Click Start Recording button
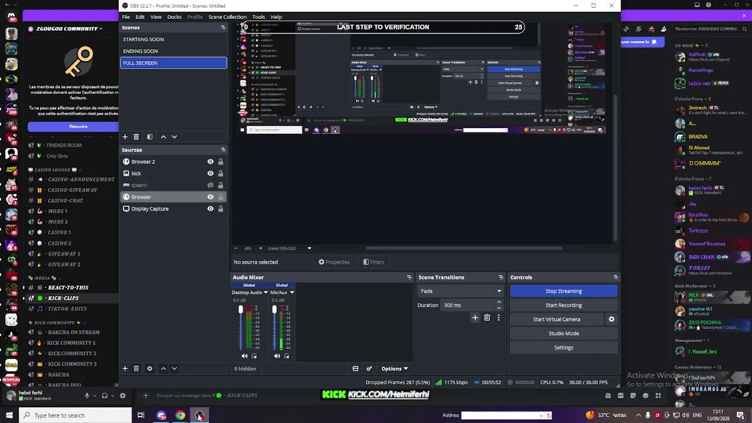The image size is (752, 423). click(564, 305)
